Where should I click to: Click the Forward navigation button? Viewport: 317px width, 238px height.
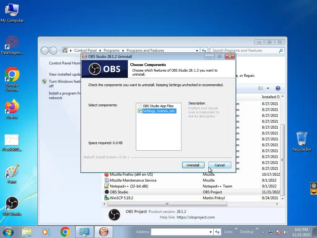tap(53, 51)
